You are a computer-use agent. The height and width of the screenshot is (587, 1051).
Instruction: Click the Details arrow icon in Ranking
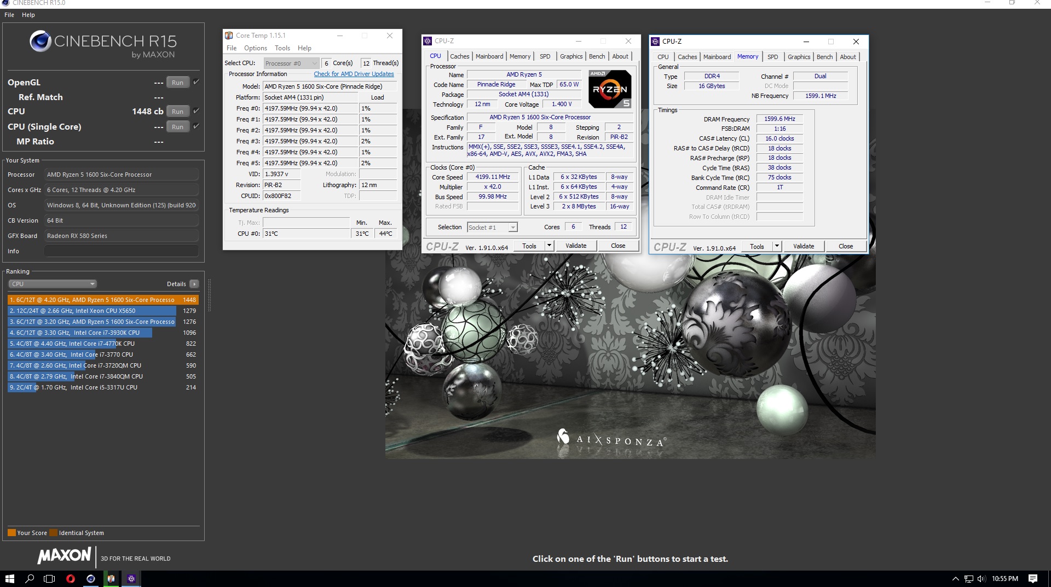tap(194, 284)
